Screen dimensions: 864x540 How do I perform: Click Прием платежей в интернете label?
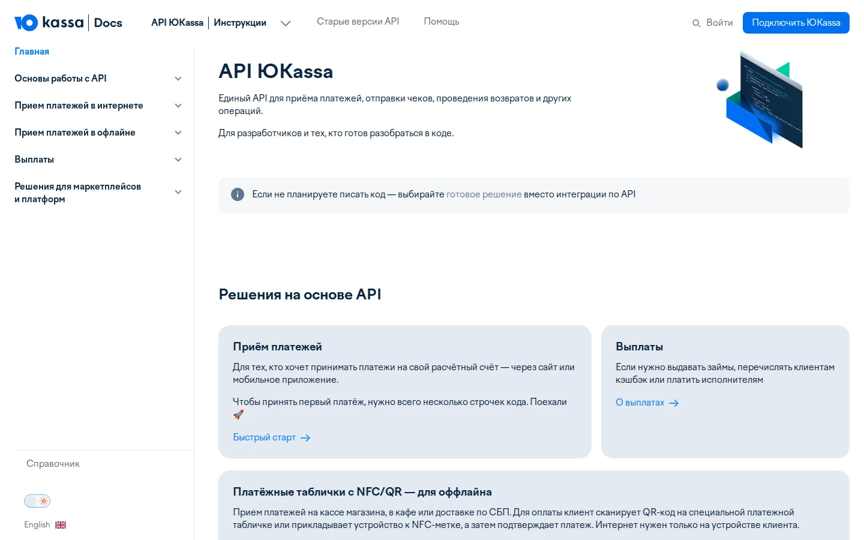79,106
